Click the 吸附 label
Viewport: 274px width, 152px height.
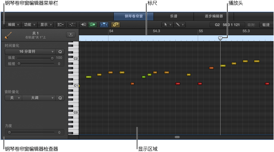click(x=252, y=25)
